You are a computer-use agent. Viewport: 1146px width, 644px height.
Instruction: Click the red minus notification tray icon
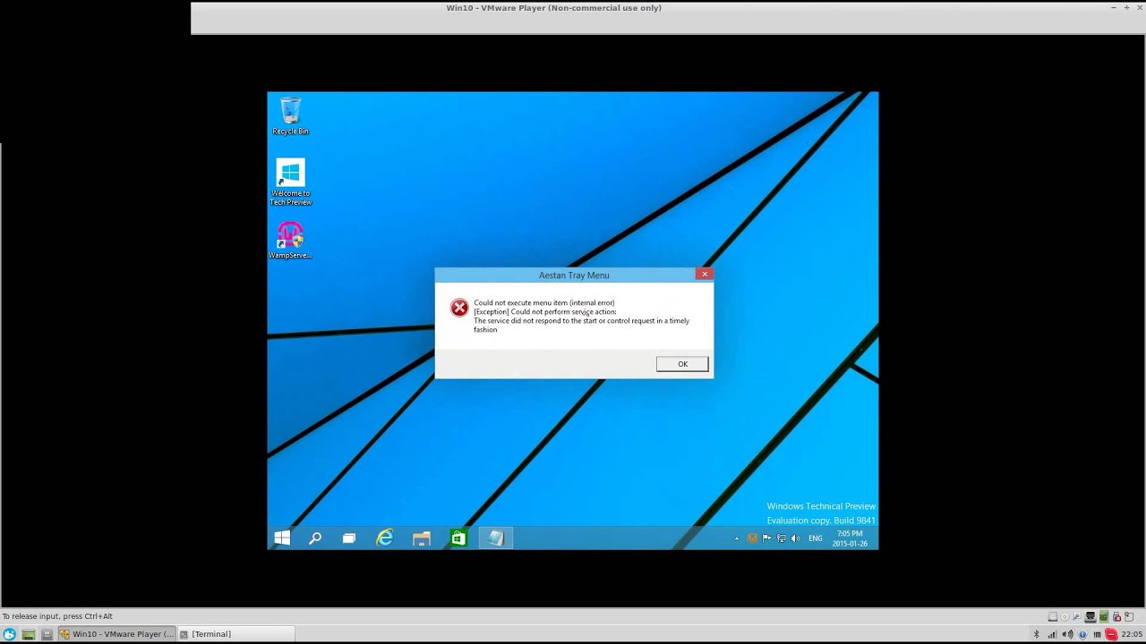tap(1111, 634)
